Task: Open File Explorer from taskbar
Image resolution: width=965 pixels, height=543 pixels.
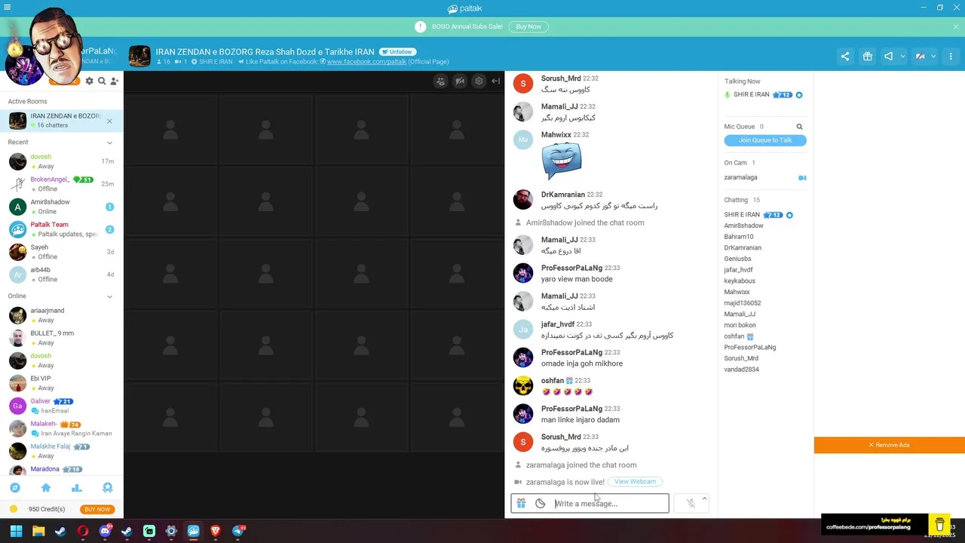Action: click(x=38, y=531)
